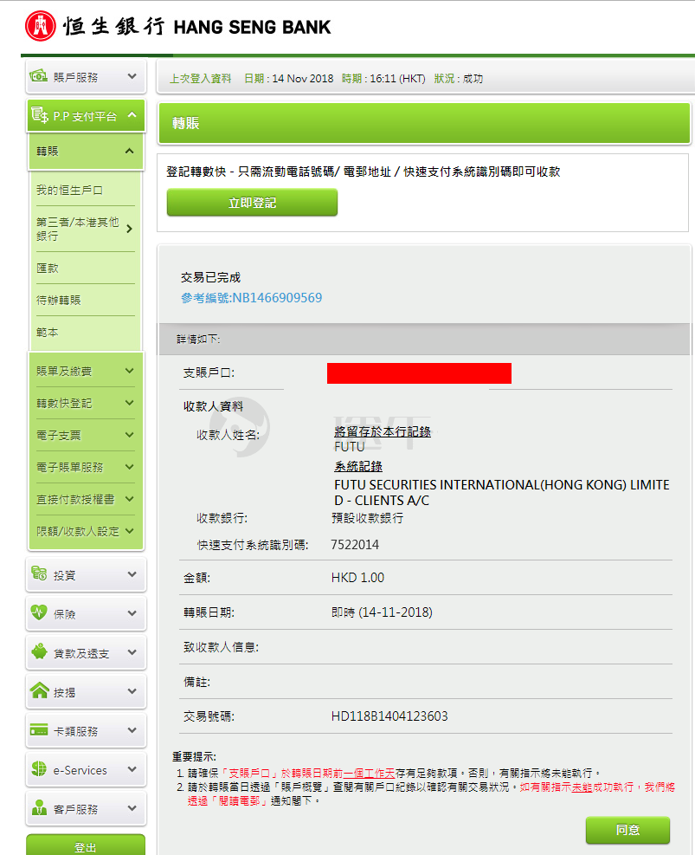This screenshot has width=695, height=855.
Task: Click the 保險 insurance heart icon
Action: (39, 612)
